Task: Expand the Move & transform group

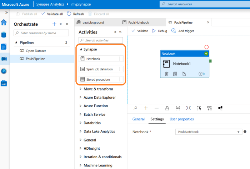Action: coord(81,89)
